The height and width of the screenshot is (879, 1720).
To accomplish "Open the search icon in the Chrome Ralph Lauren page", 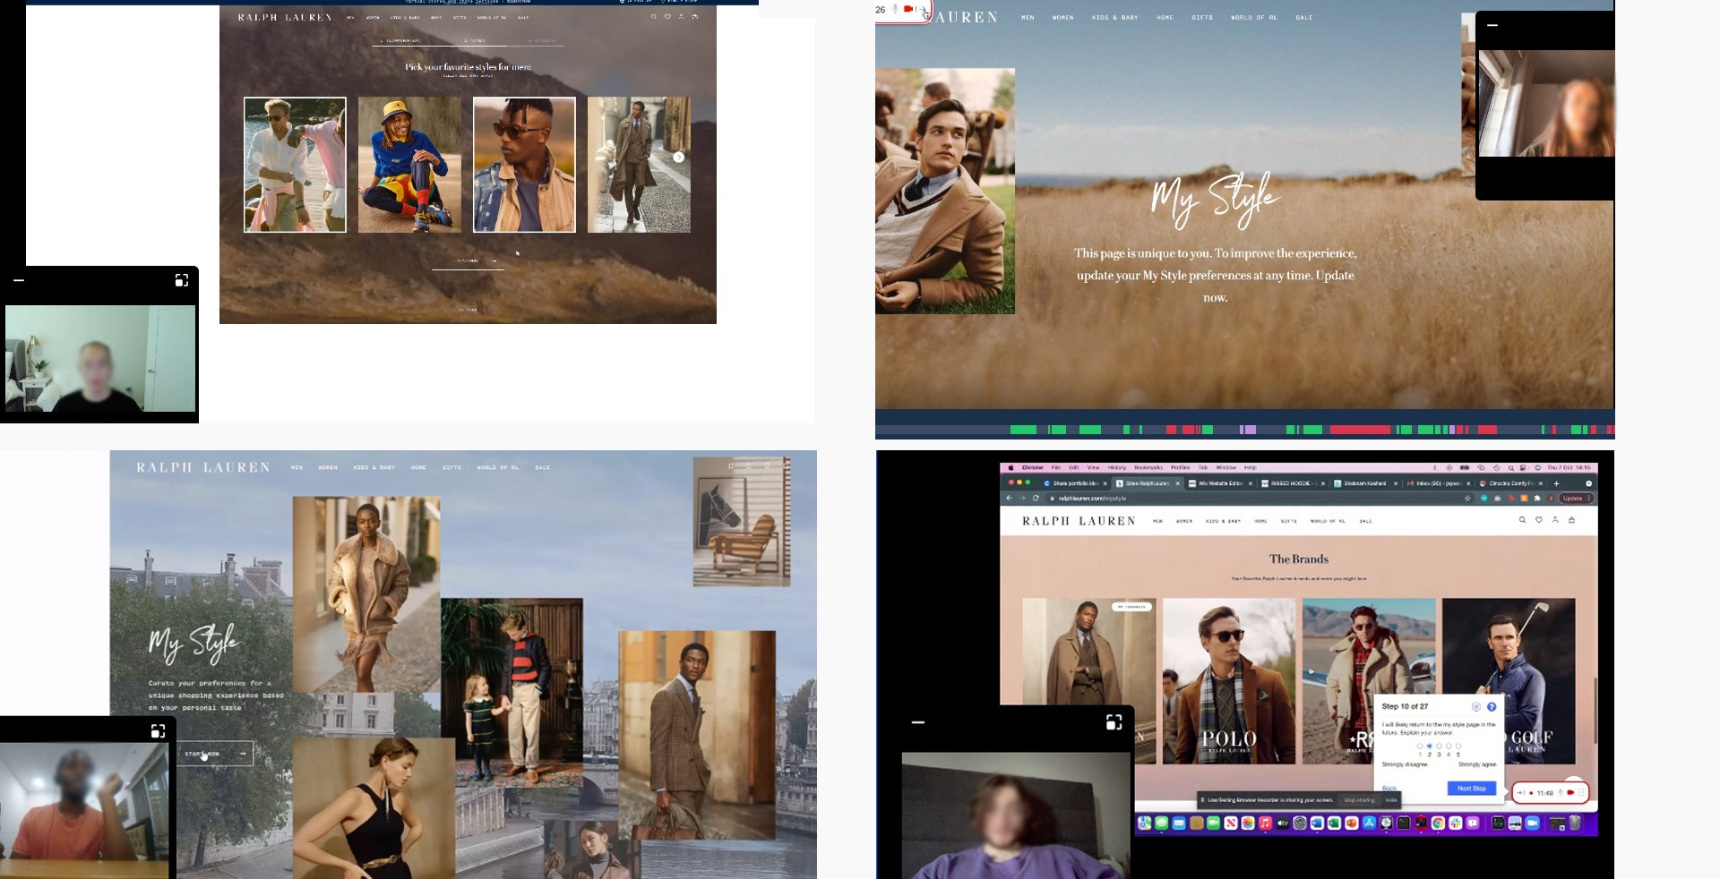I will tap(1522, 520).
